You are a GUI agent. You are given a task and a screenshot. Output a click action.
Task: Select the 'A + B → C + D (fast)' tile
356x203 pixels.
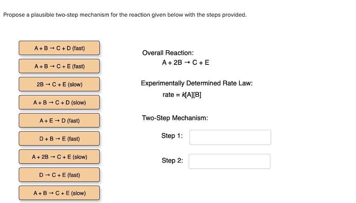[59, 48]
